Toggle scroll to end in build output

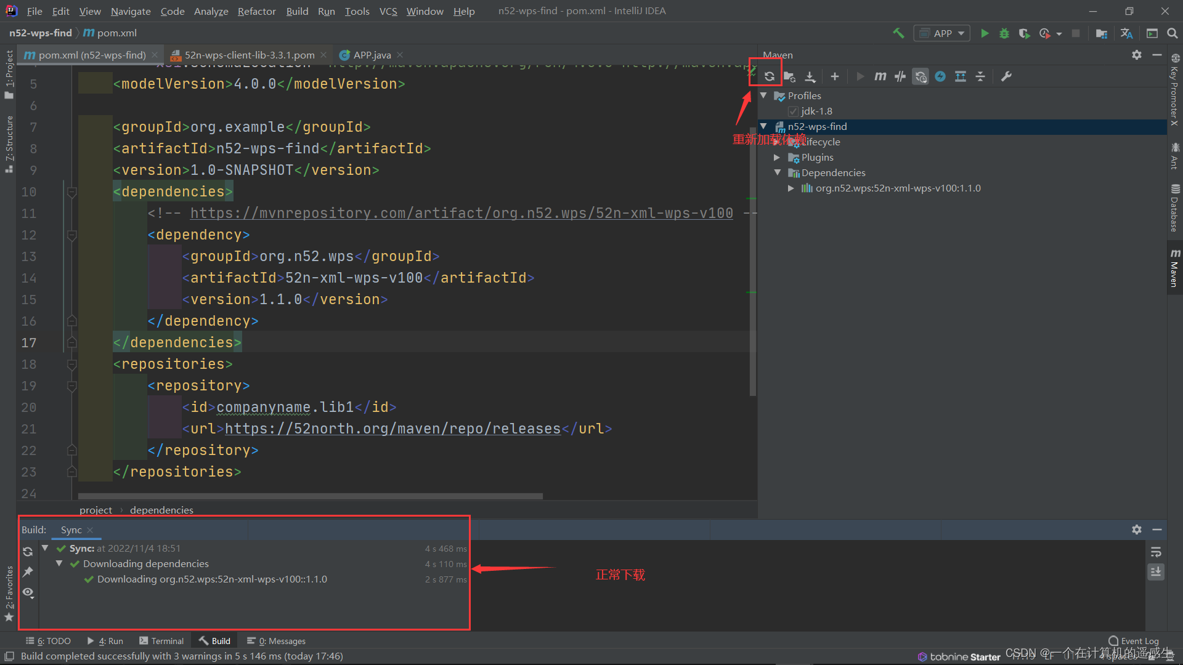1156,572
